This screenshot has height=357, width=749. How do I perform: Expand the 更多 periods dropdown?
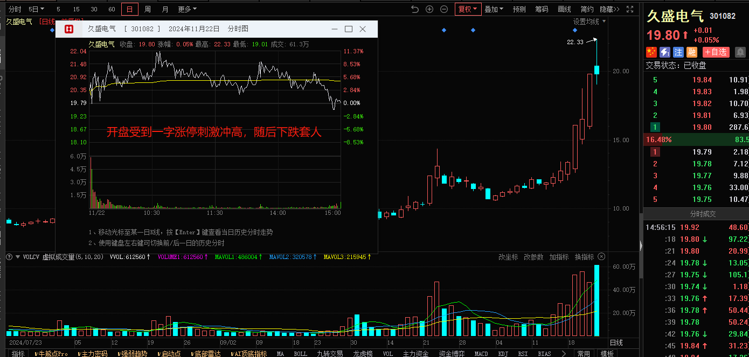(x=187, y=9)
